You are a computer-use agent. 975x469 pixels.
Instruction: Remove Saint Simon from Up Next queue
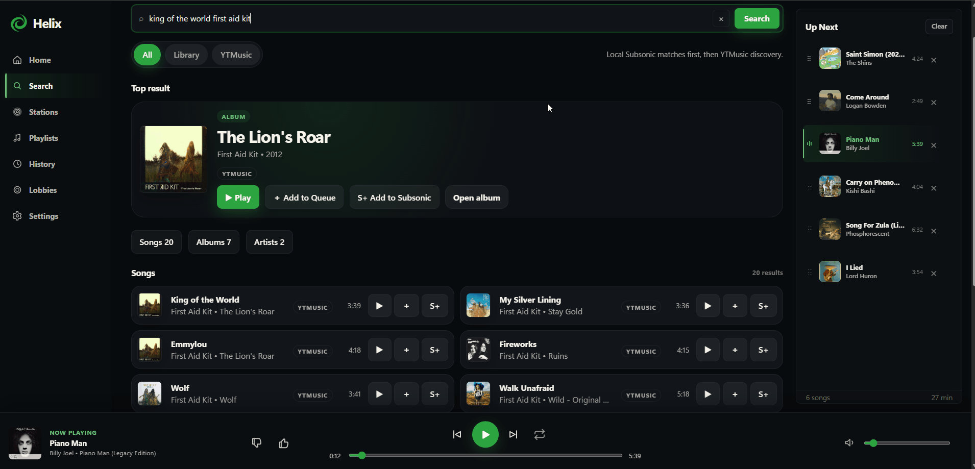click(x=934, y=60)
